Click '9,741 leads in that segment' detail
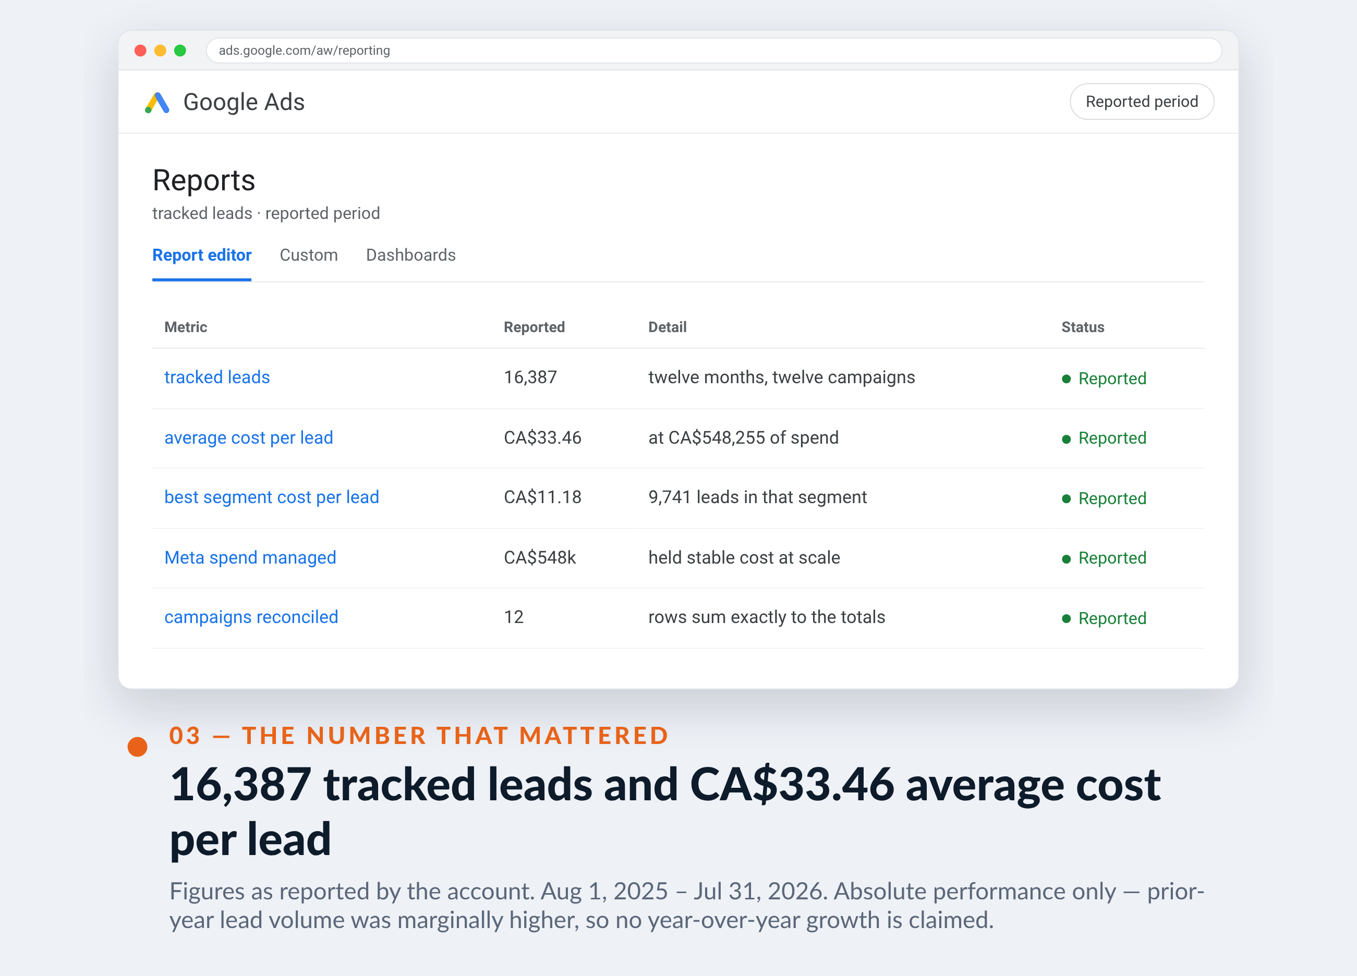The height and width of the screenshot is (976, 1357). point(757,497)
